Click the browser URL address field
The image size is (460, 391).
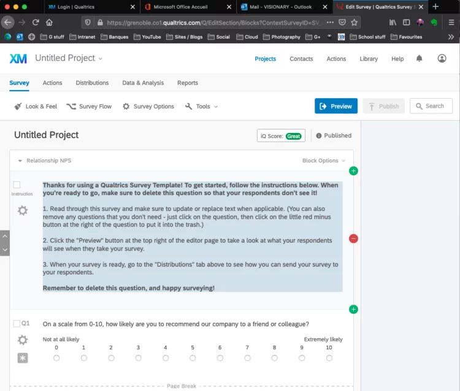pos(213,23)
